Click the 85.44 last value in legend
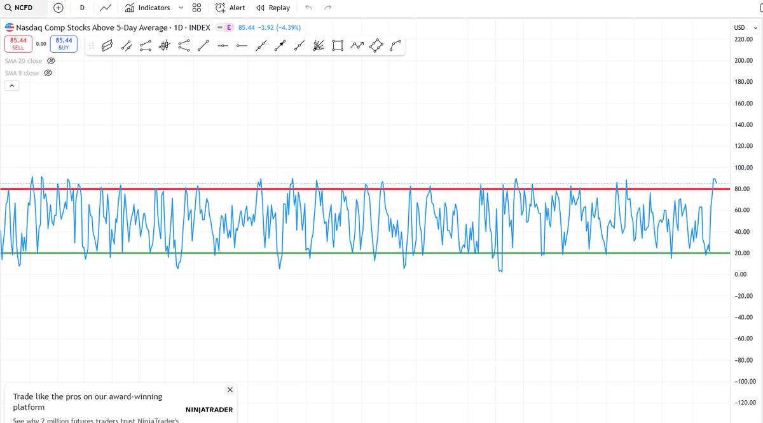 pos(247,27)
